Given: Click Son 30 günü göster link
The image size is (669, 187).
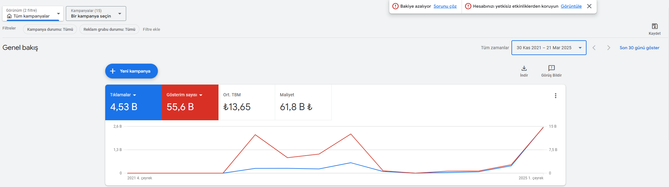Looking at the screenshot, I should tap(639, 48).
